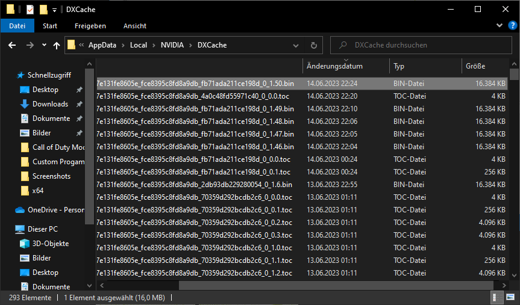Click file list vertical scrollbar down arrow
This screenshot has width=520, height=305.
click(514, 275)
